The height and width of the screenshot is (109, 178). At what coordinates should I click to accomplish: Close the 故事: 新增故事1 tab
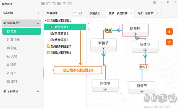pyautogui.click(x=132, y=13)
